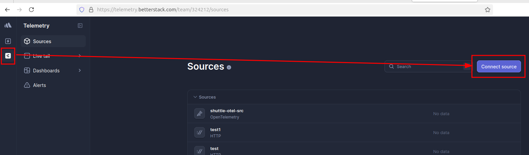This screenshot has height=155, width=529.
Task: Go back to previous page
Action: pyautogui.click(x=7, y=10)
